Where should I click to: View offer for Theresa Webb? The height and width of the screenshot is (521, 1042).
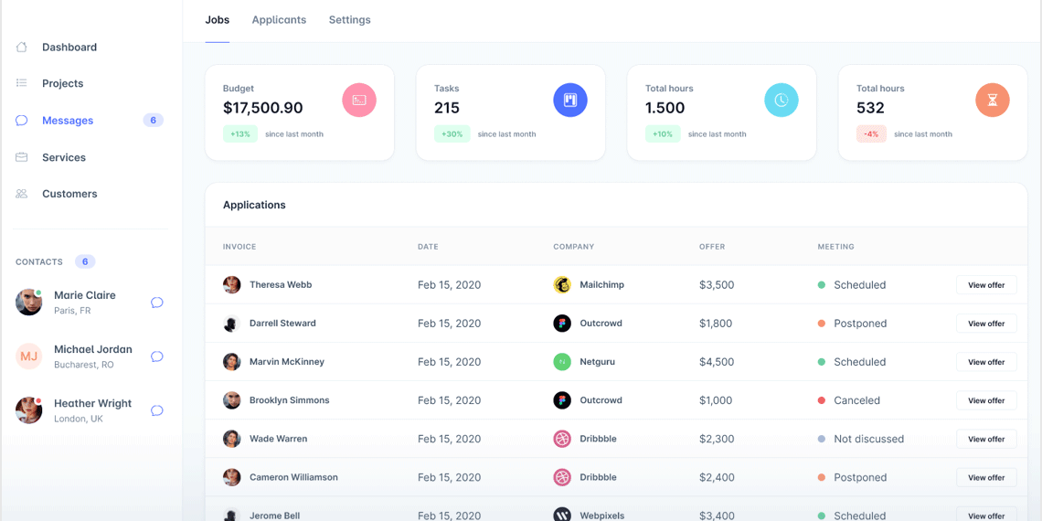point(986,285)
